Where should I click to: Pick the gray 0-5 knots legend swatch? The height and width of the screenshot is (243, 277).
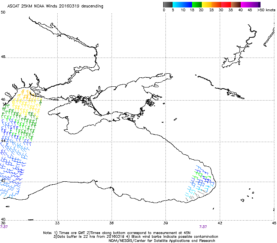168,4
